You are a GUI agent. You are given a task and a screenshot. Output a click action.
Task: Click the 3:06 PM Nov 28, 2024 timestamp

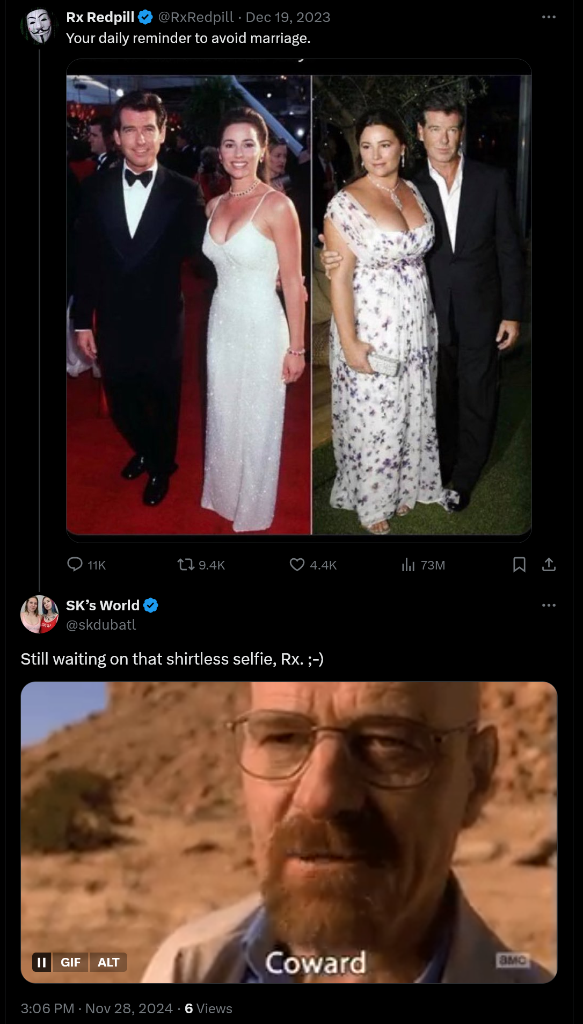pyautogui.click(x=97, y=1008)
